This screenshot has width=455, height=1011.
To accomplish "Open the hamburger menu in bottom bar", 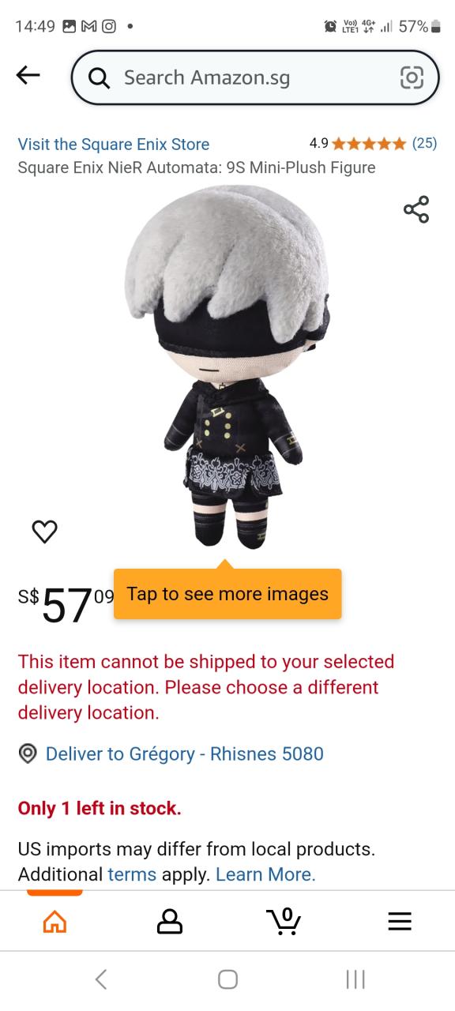I will click(400, 921).
